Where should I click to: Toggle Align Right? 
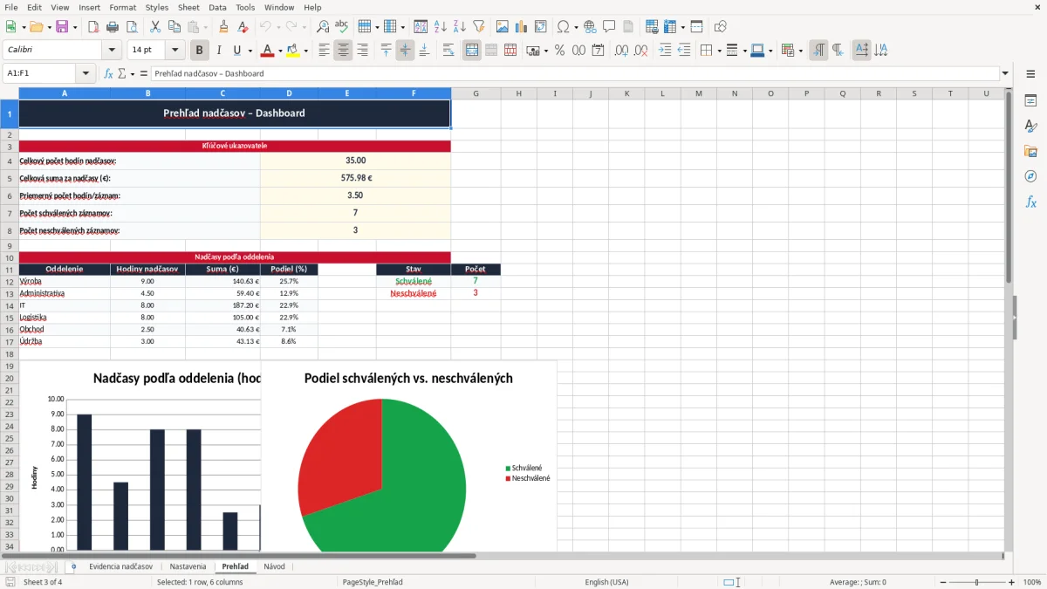tap(362, 51)
